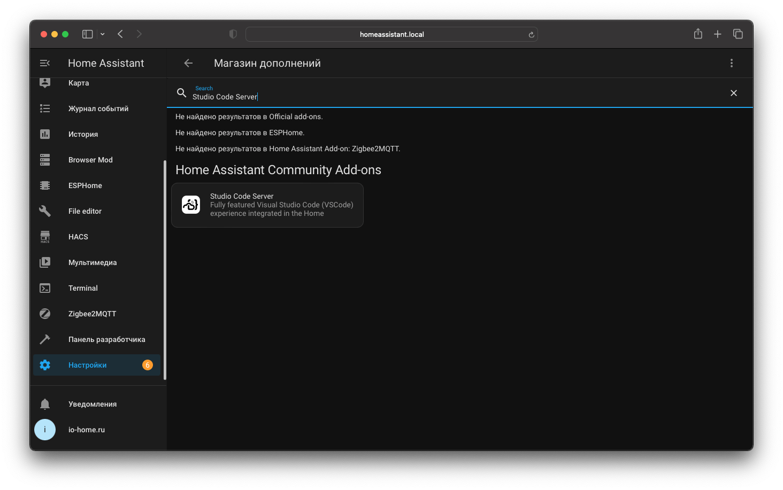Open the io-home.ru user profile
Viewport: 783px width, 490px height.
(x=86, y=430)
